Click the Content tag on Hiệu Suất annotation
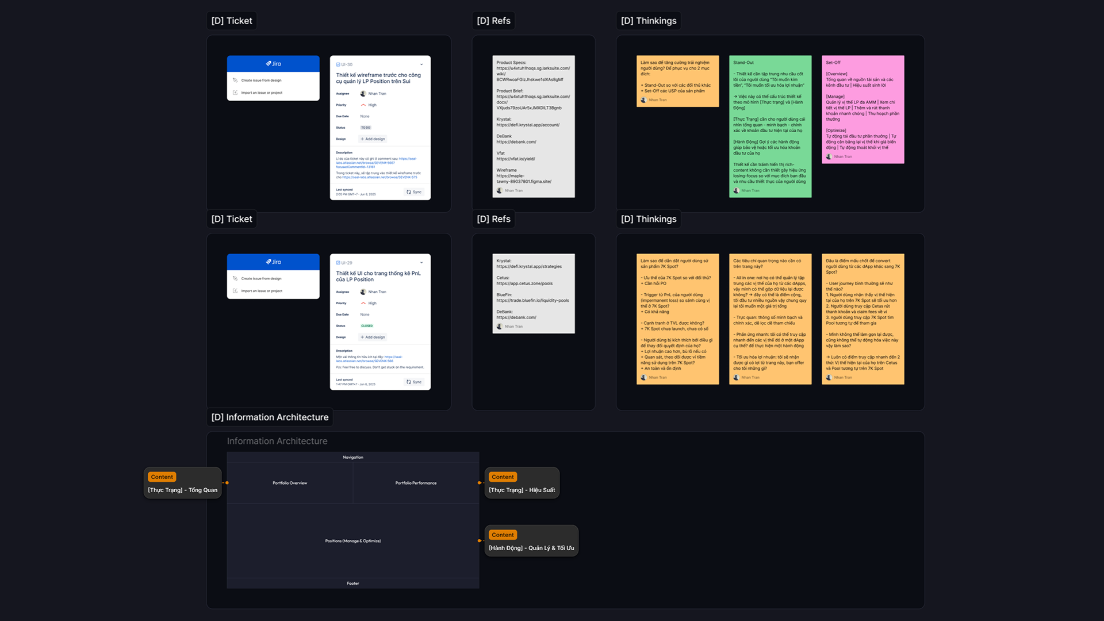Image resolution: width=1104 pixels, height=621 pixels. pos(503,477)
